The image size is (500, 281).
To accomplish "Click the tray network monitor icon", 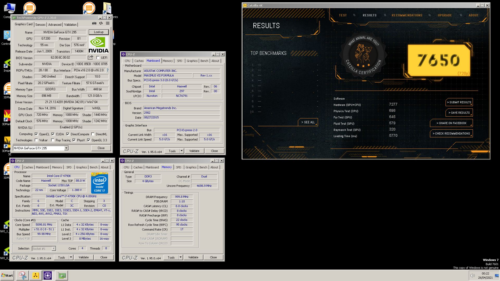I will pos(497,276).
